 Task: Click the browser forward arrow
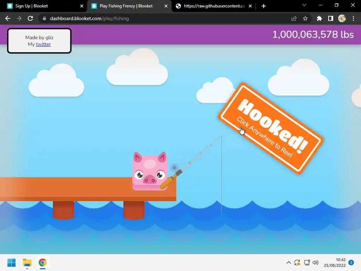[19, 18]
